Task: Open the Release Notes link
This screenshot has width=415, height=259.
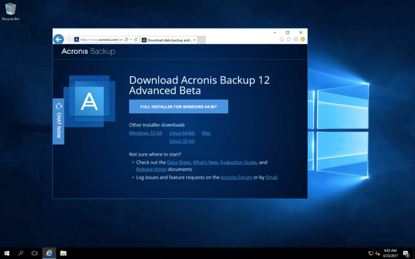Action: 151,169
